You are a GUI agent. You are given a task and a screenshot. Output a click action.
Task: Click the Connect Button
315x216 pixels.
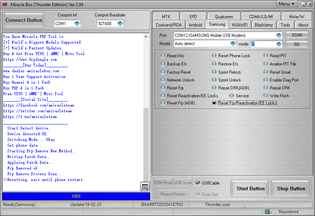pos(24,20)
